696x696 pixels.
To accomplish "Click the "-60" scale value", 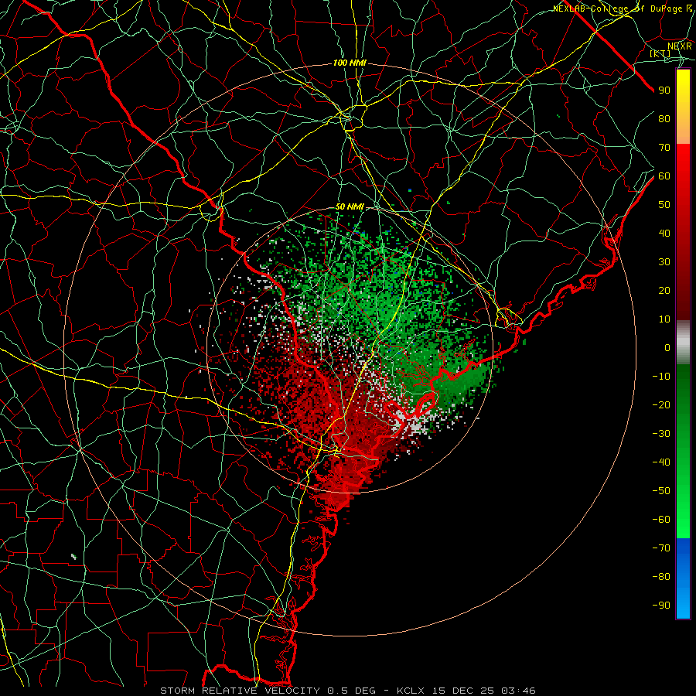I will [661, 520].
